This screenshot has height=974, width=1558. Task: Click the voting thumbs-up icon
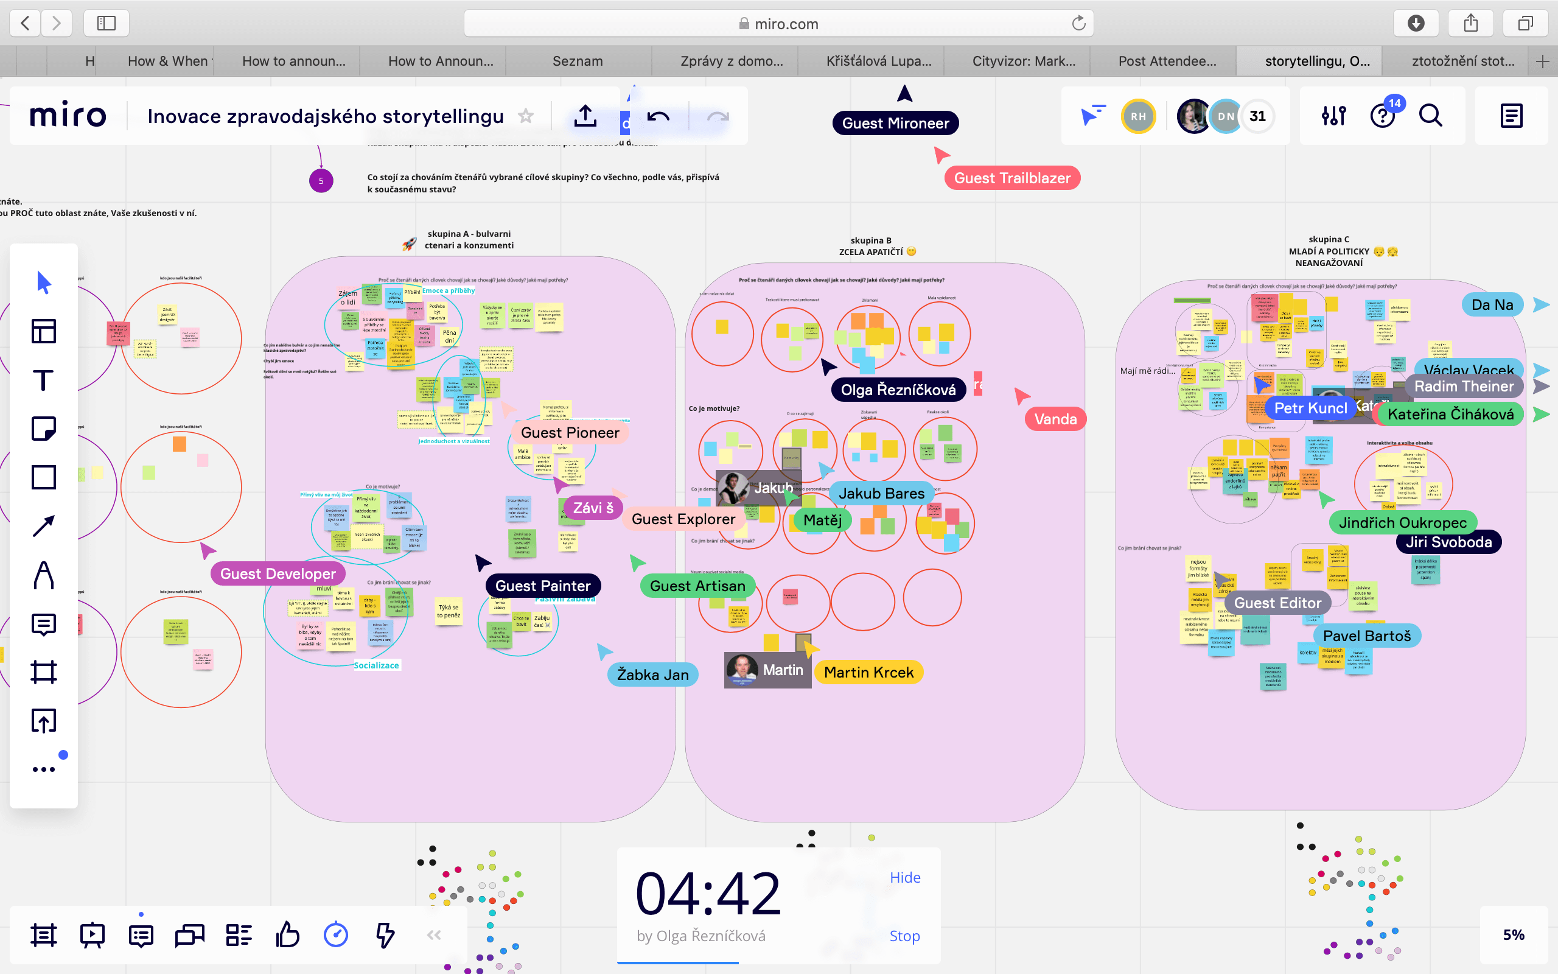click(287, 934)
